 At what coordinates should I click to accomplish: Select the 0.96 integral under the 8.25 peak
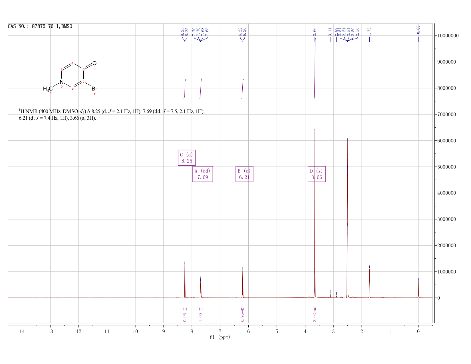(x=185, y=317)
